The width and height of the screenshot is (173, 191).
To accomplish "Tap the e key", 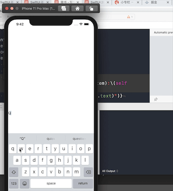I will pos(30,149).
